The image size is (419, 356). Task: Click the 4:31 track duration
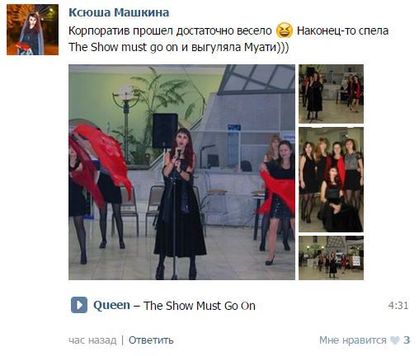pos(398,306)
